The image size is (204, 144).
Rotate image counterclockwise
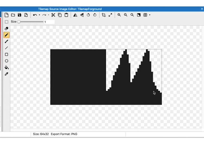tap(88, 15)
